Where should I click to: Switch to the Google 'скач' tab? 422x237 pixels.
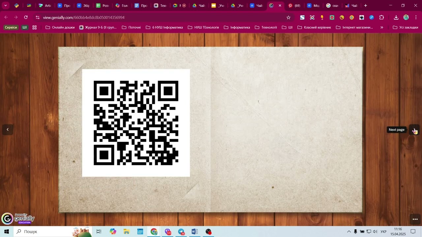click(332, 6)
